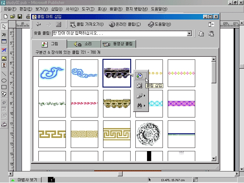This screenshot has width=244, height=183.
Task: Click the All Categories grid icon
Action: click(x=59, y=24)
